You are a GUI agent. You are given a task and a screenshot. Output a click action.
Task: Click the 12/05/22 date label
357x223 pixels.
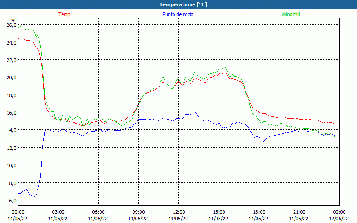pos(339,219)
